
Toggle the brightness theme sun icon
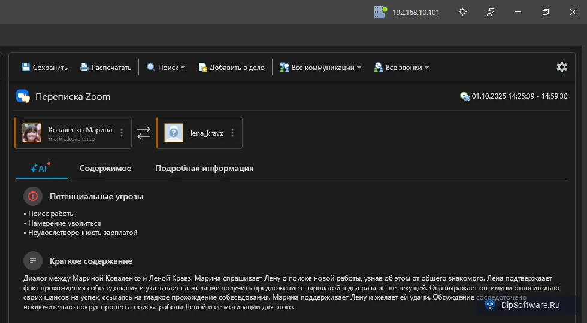click(462, 12)
